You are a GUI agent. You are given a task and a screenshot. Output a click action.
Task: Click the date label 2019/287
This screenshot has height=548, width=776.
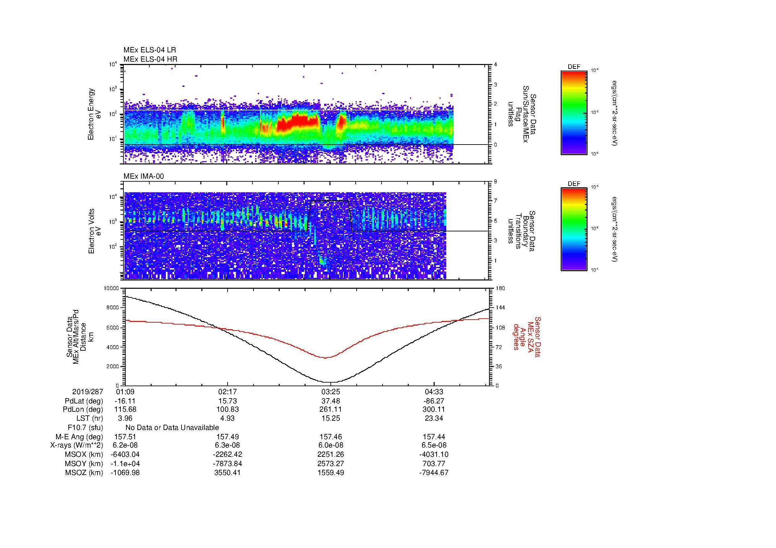pyautogui.click(x=88, y=392)
